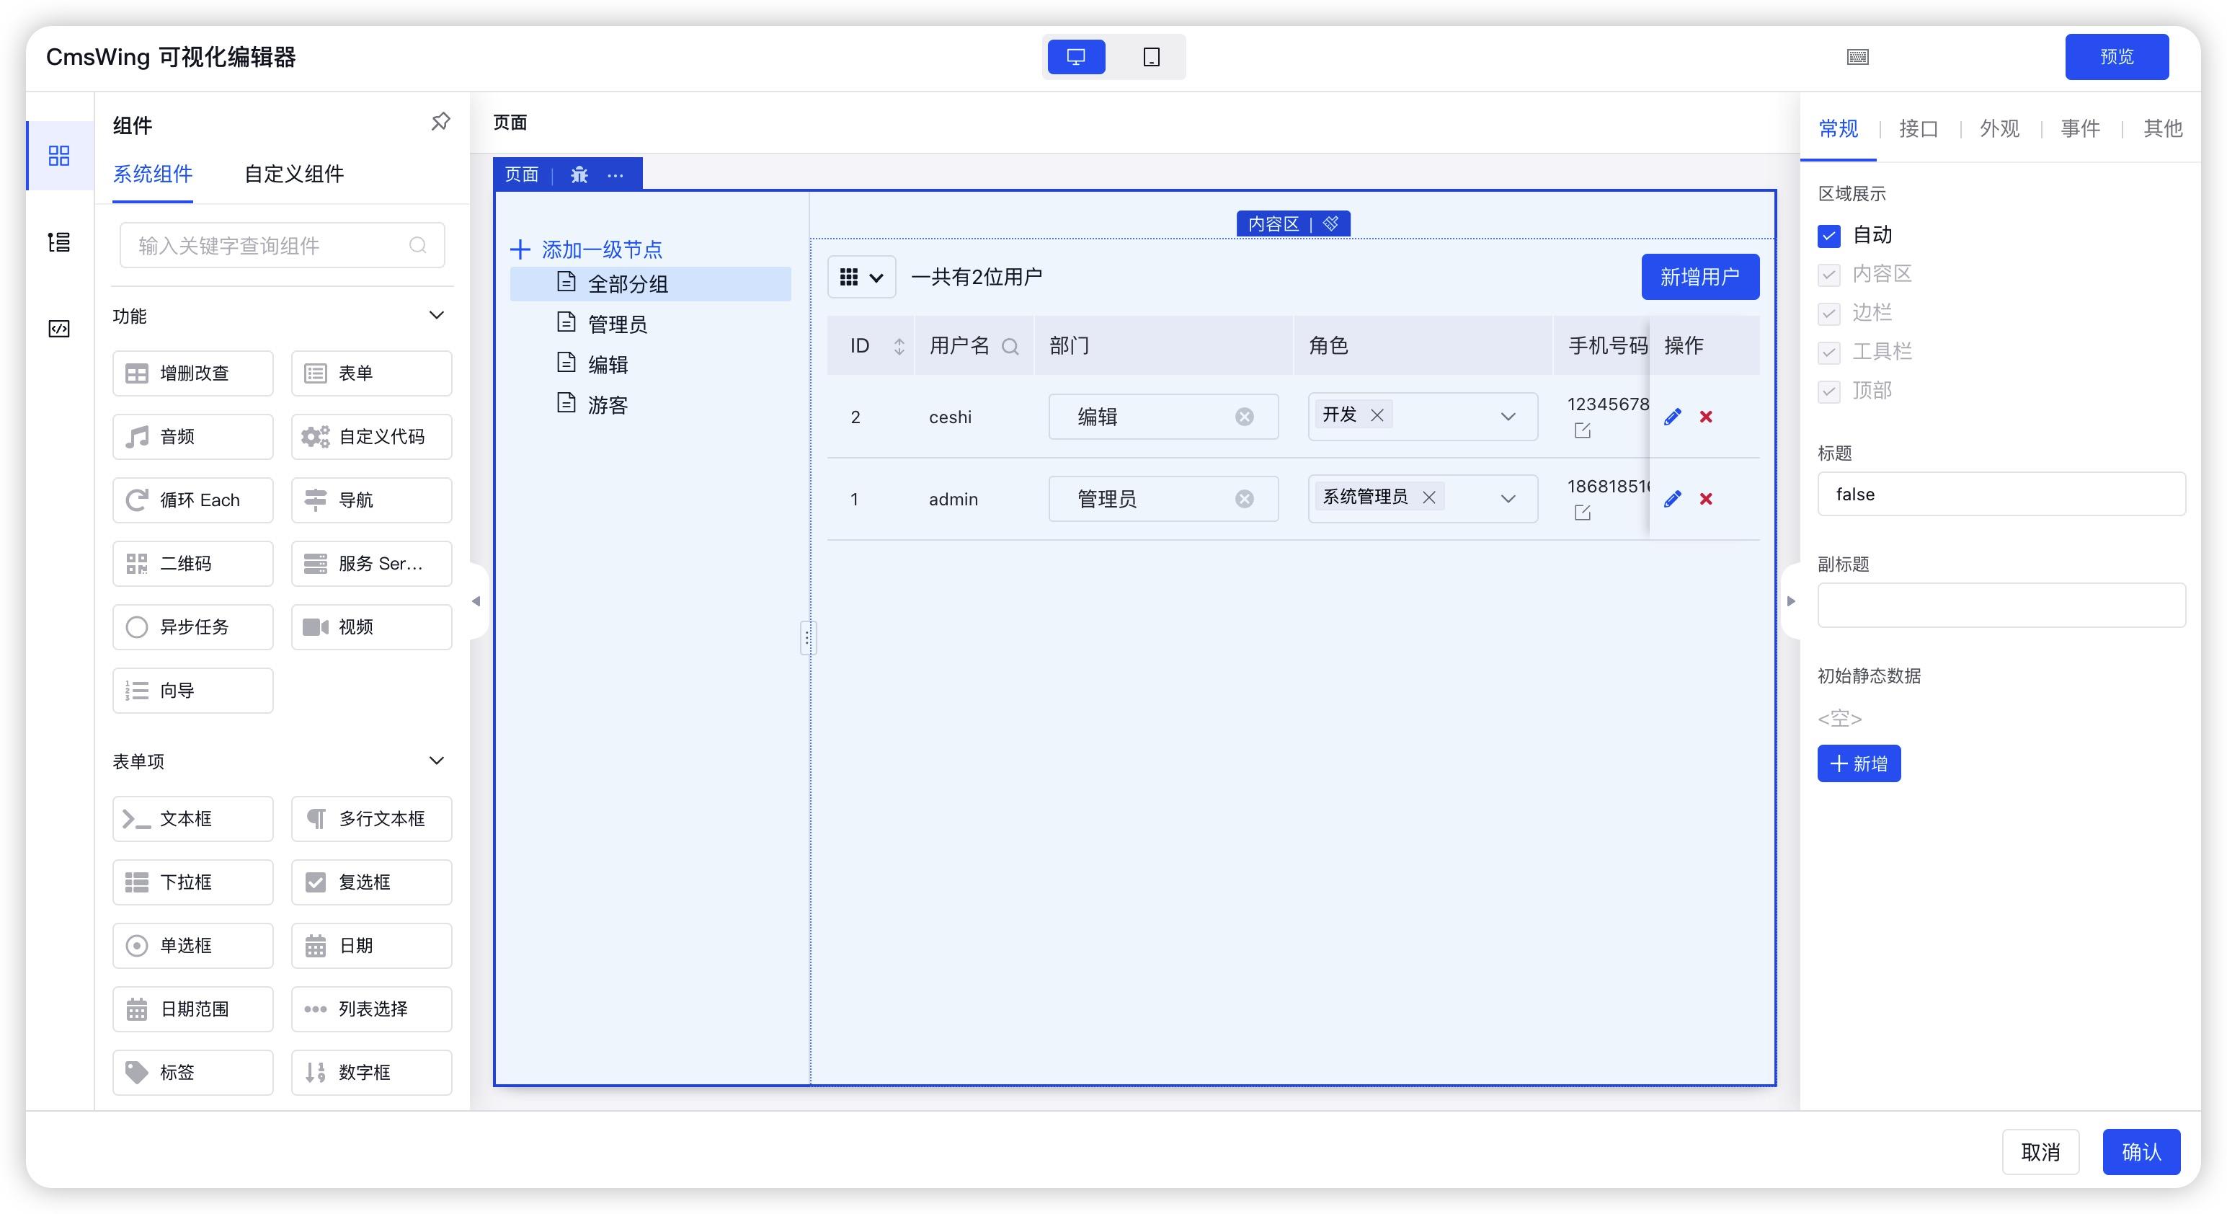Click the icon beside 内容区 label
This screenshot has height=1214, width=2227.
1330,224
